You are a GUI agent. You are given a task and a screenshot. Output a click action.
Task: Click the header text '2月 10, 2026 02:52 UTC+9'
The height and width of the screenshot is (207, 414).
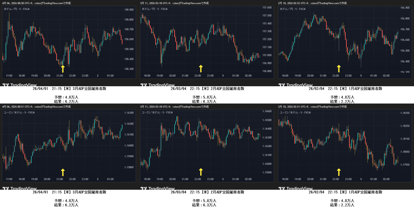tap(294, 3)
